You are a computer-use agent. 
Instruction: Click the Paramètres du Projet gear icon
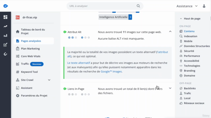coord(17,95)
